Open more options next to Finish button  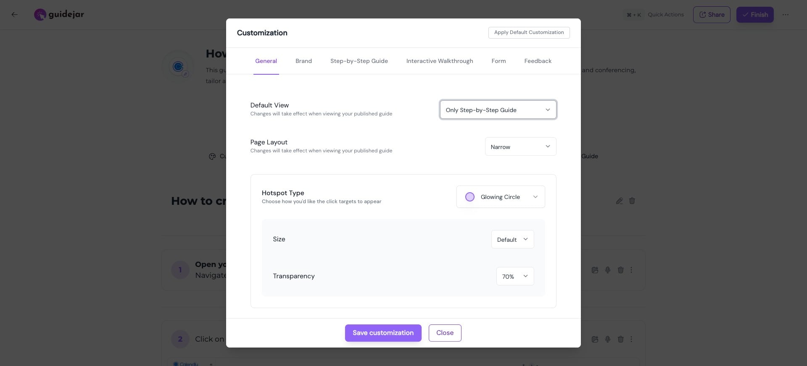pyautogui.click(x=786, y=14)
